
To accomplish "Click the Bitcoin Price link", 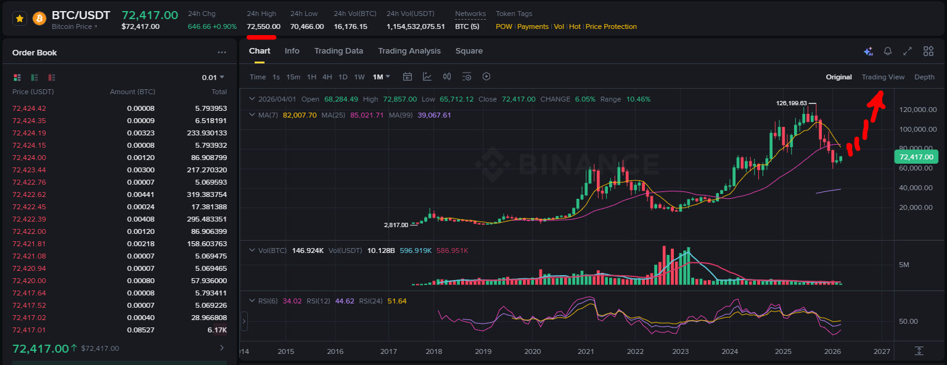I will [x=74, y=27].
